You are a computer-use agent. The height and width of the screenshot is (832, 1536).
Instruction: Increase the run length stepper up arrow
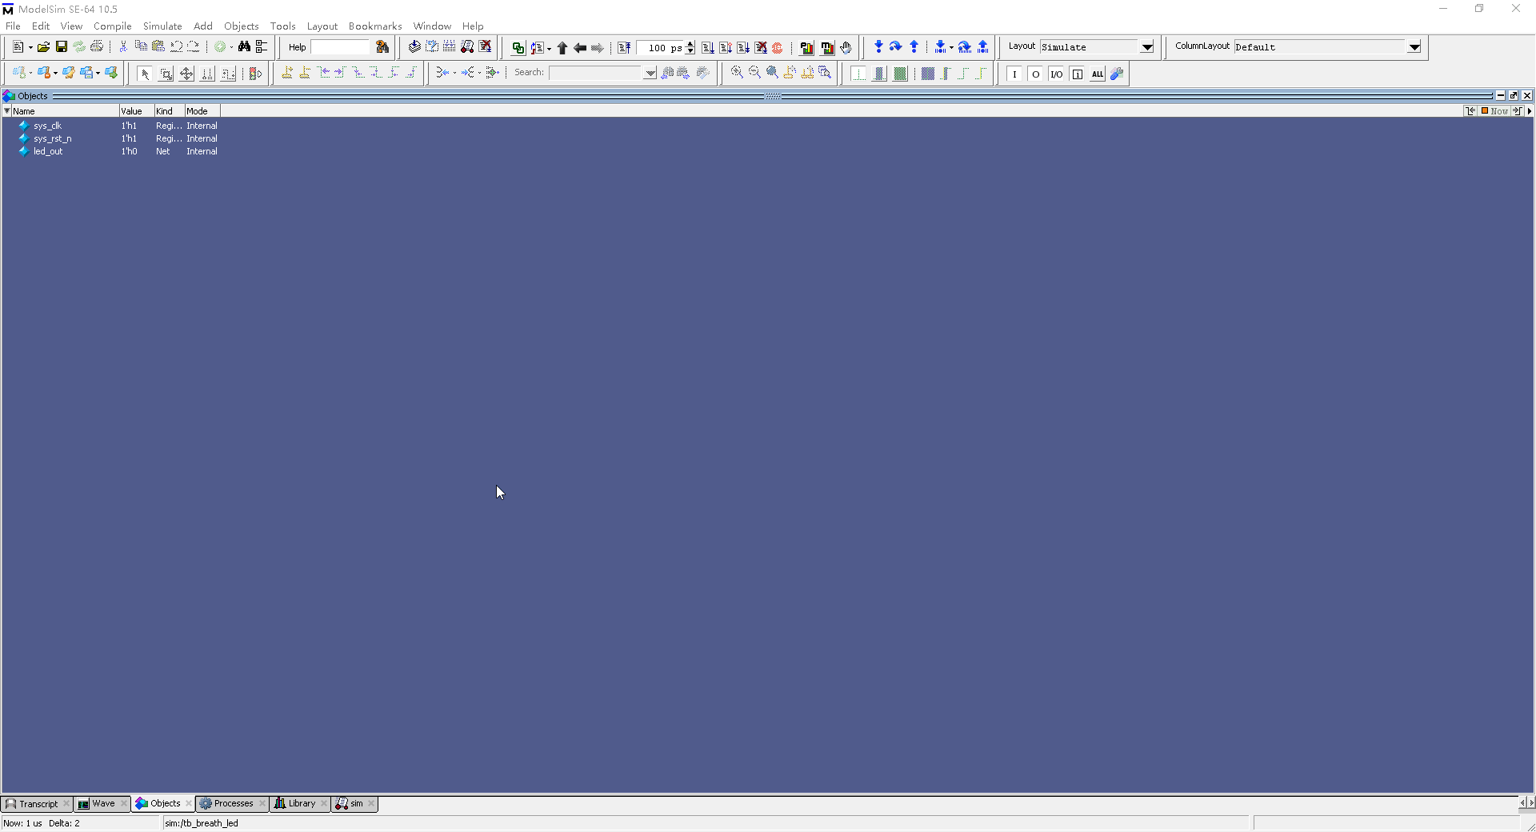coord(690,44)
